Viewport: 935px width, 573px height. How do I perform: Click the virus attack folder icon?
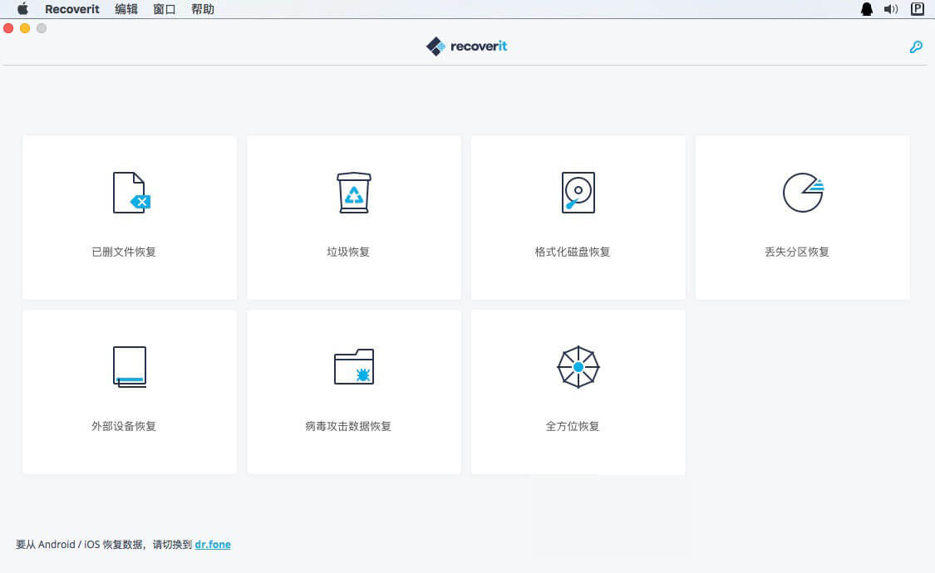(354, 366)
